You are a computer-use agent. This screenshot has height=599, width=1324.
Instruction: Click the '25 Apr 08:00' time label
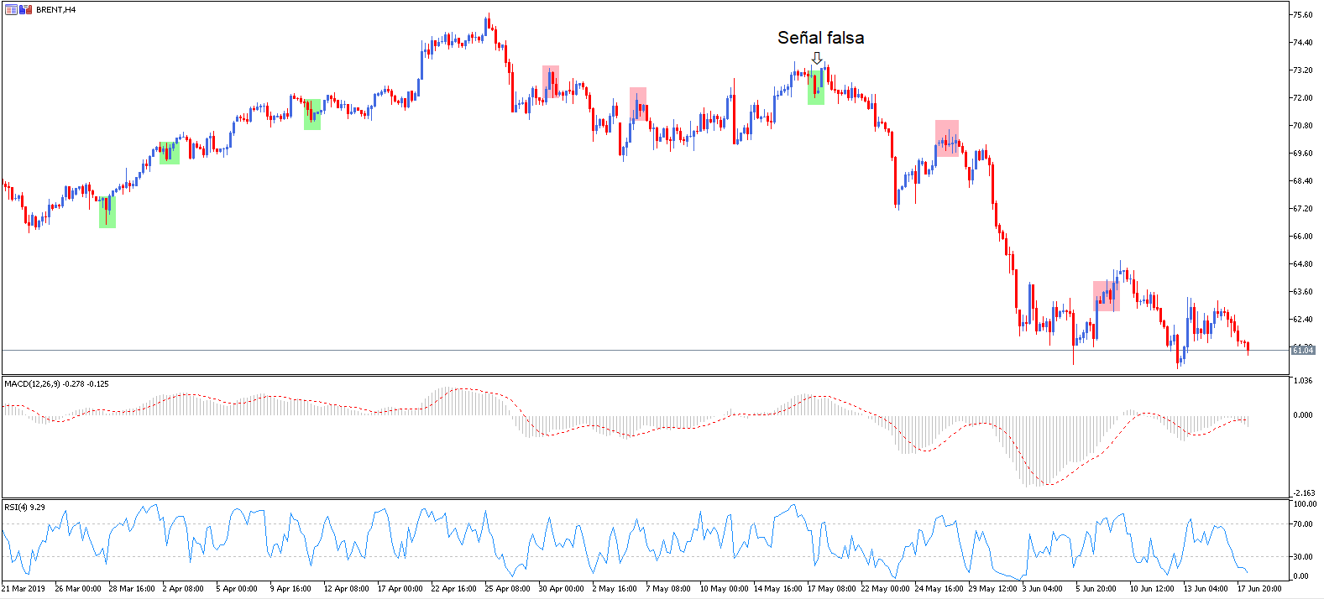point(507,589)
